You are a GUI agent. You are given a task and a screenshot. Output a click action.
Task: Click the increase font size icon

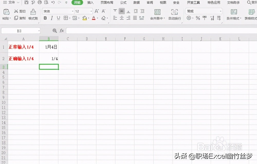coord(97,11)
